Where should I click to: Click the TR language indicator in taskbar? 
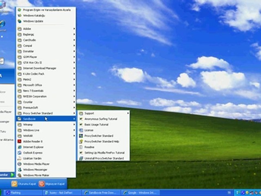229,193
